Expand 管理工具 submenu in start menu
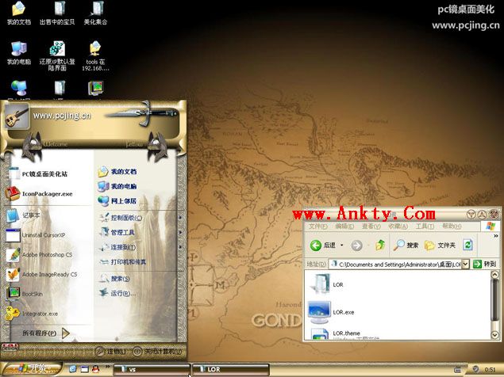 coord(140,232)
